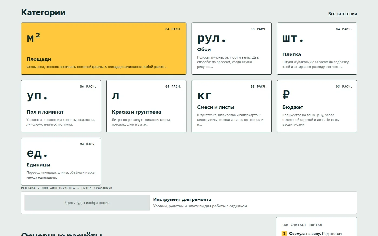Click the "РЕКЛАМА · ООО «ИНСТРУМЕНТ»" ad label
This screenshot has height=236, width=378.
click(67, 188)
